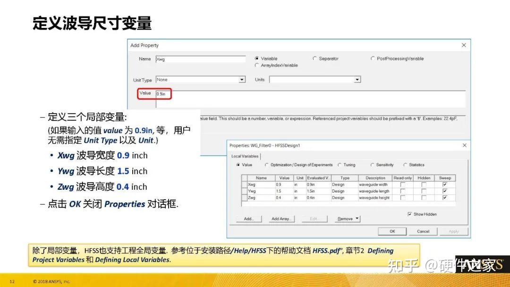
Task: Select Optimization / Design of Experiments option
Action: tap(266, 165)
